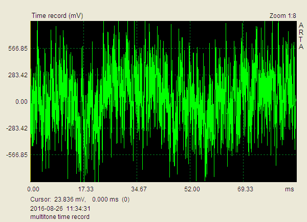Click the Cursor readout '23.836 mV'

(70, 199)
